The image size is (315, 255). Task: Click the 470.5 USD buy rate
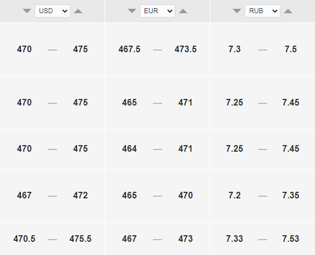pyautogui.click(x=24, y=239)
